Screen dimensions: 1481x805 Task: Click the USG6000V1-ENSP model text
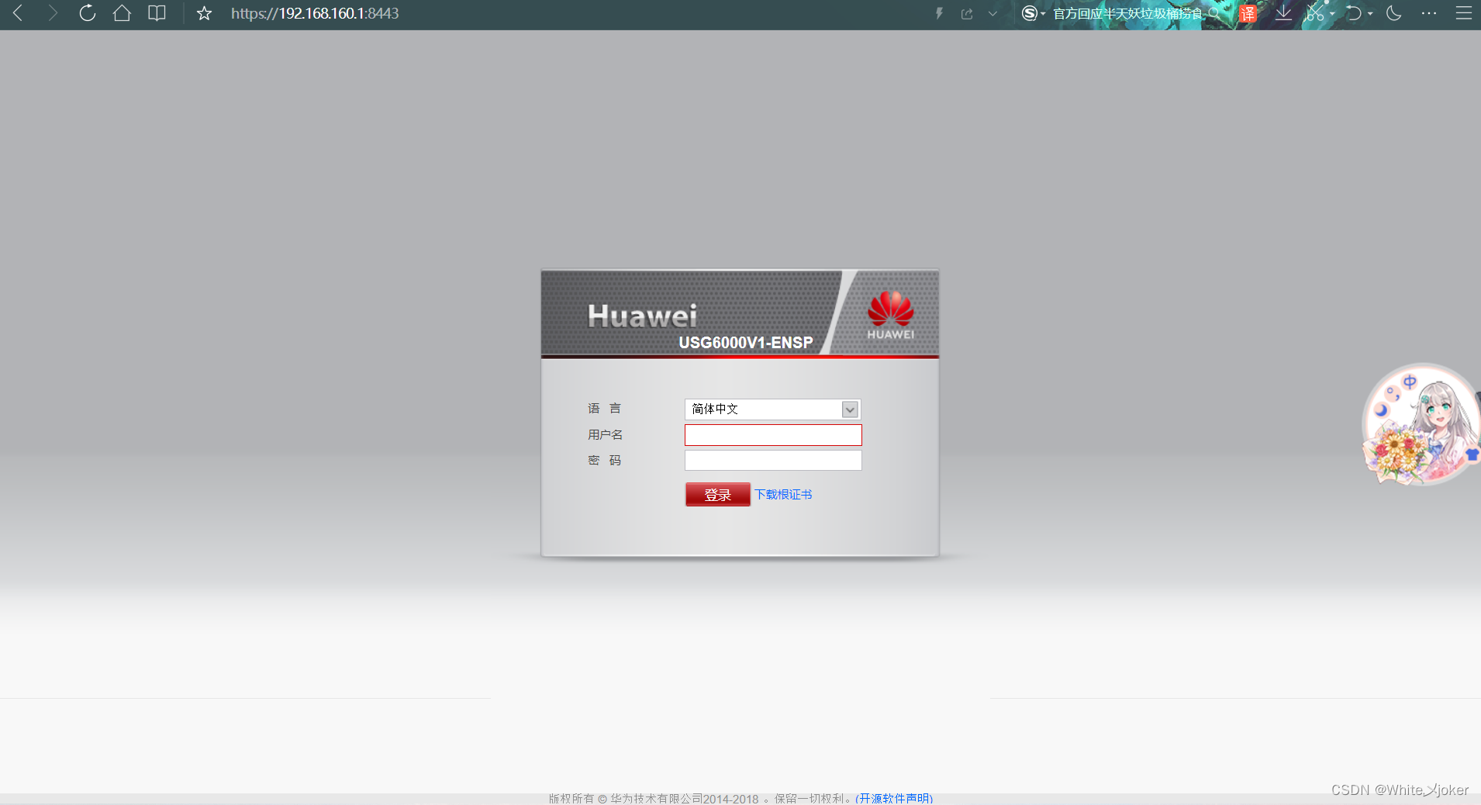click(x=746, y=343)
